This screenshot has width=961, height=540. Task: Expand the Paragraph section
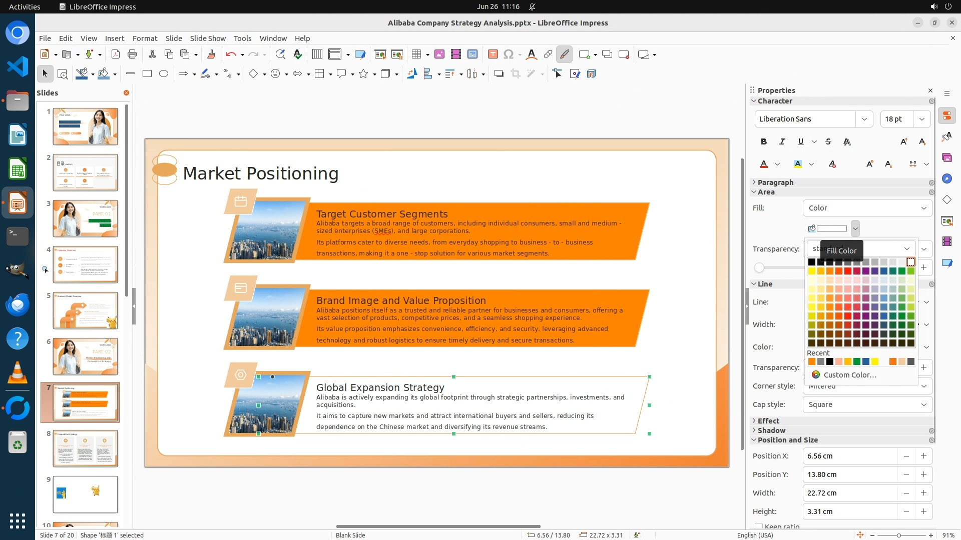pos(775,182)
